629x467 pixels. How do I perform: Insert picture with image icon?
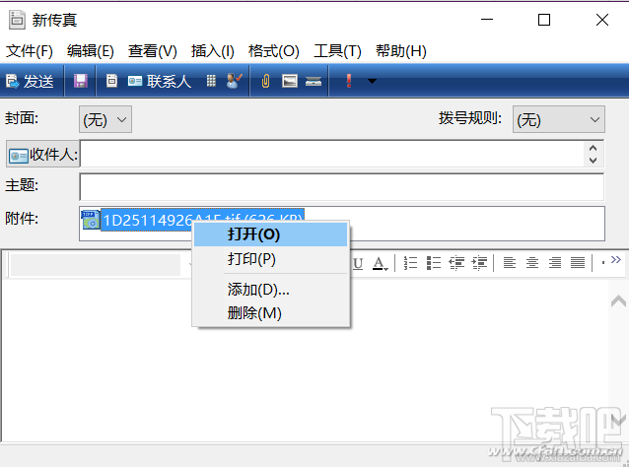click(290, 82)
